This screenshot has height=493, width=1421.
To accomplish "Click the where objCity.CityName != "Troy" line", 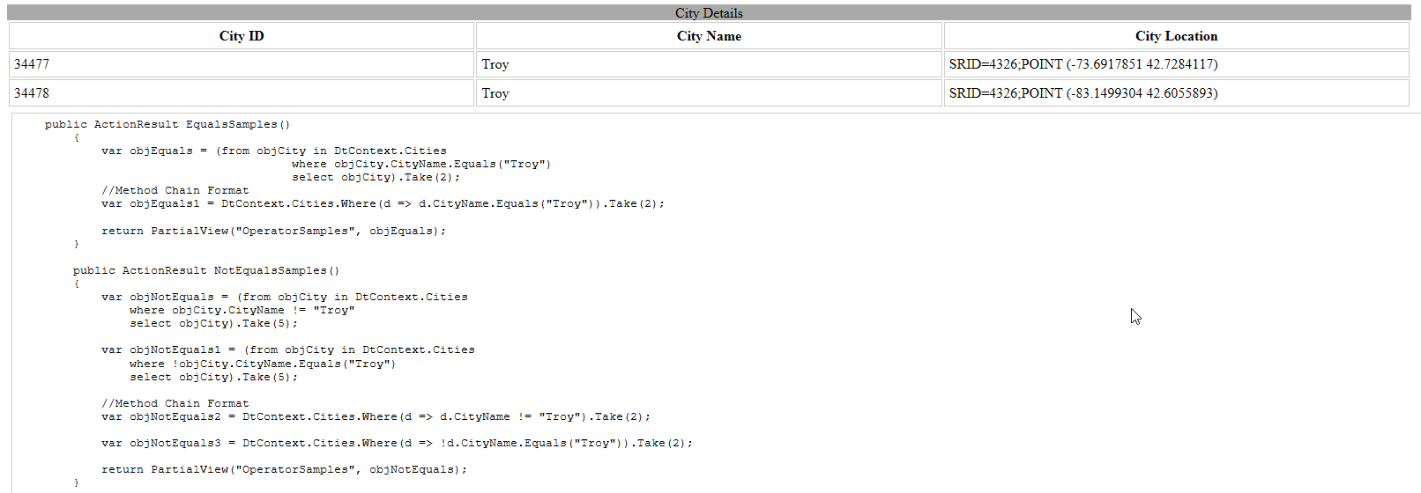I will pyautogui.click(x=242, y=311).
